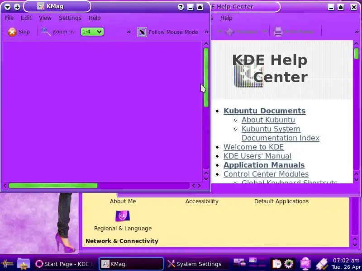Open the Help Center window's Help menu
The image size is (362, 271).
[226, 18]
